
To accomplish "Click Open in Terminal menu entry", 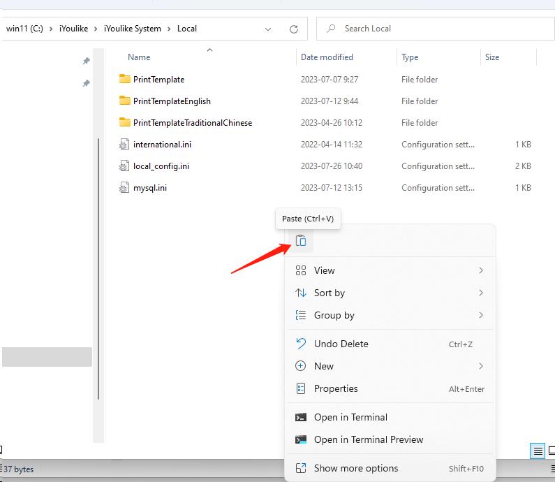I will [350, 417].
